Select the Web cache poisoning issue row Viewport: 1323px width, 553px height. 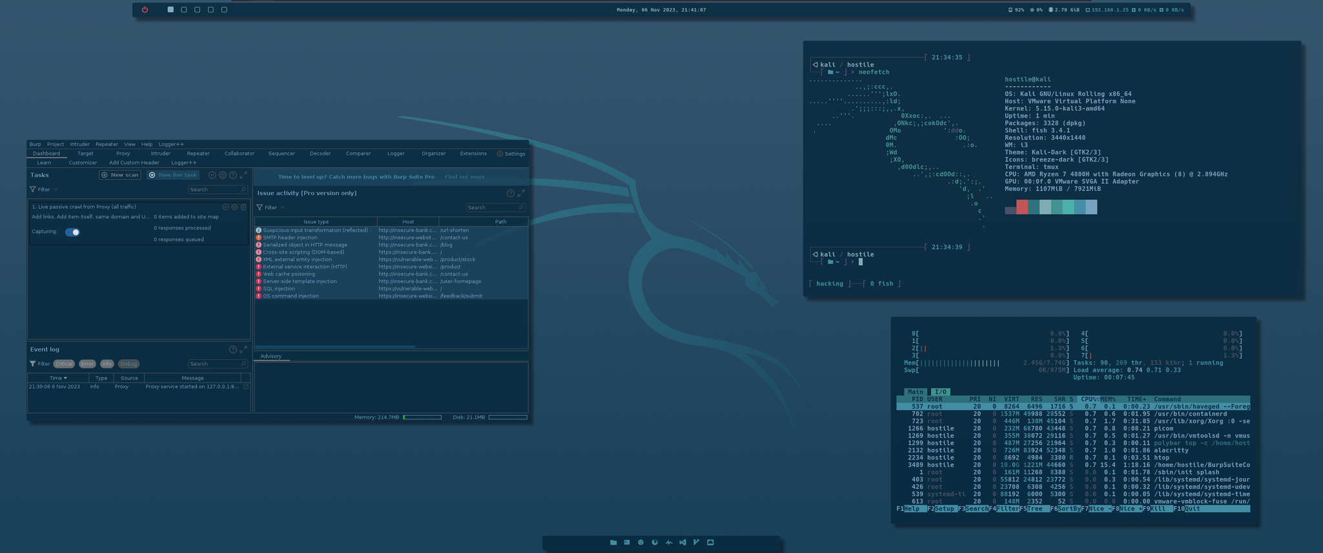[391, 274]
